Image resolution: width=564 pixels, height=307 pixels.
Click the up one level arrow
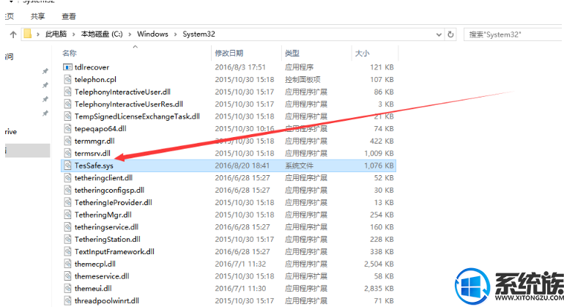tap(13, 34)
